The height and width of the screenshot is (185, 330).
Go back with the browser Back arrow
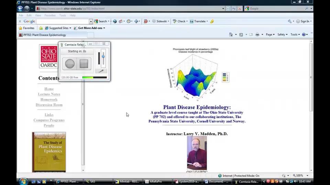tap(20, 8)
